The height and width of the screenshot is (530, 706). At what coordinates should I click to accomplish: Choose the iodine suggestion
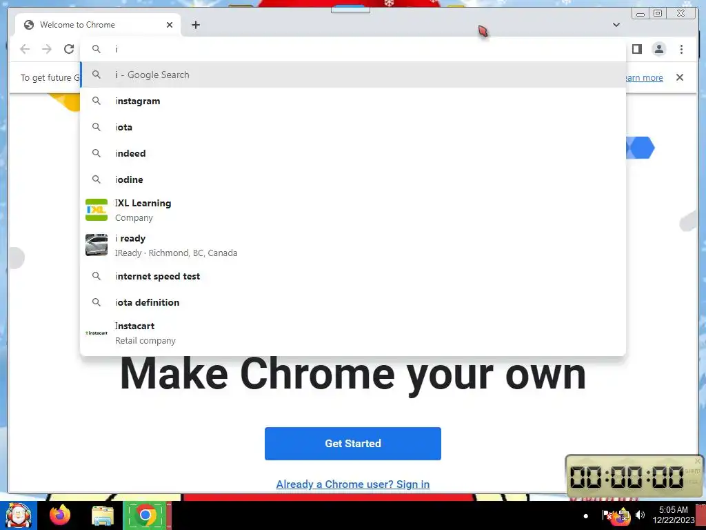pyautogui.click(x=353, y=179)
